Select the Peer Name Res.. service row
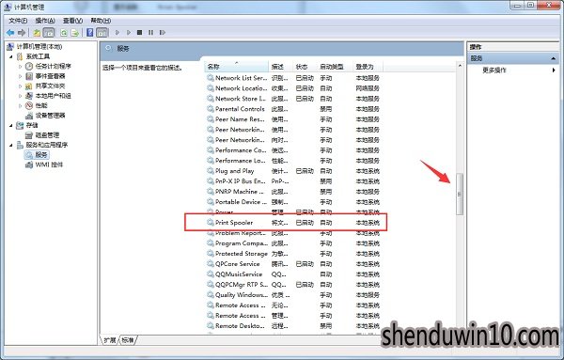Image resolution: width=564 pixels, height=360 pixels. point(293,119)
